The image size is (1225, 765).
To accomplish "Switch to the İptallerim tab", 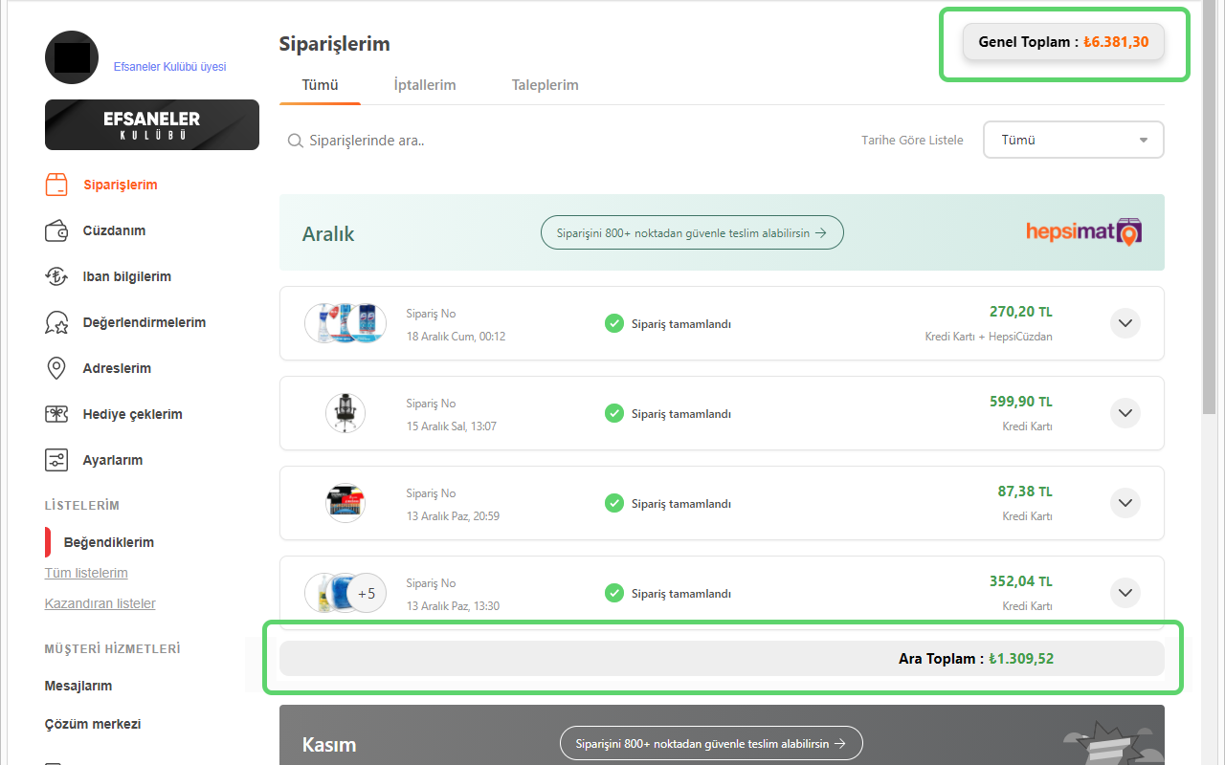I will (x=424, y=84).
